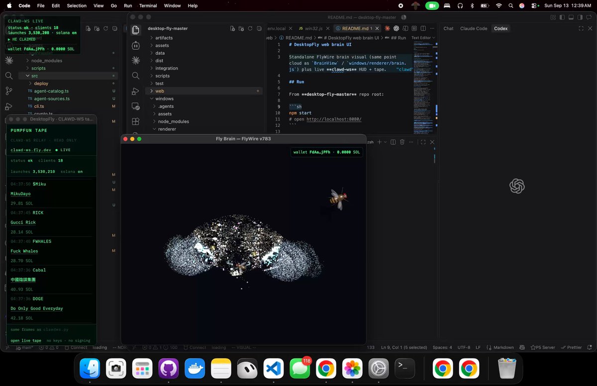Toggle Wi-Fi menu in the menu bar
The image size is (597, 386).
[499, 5]
